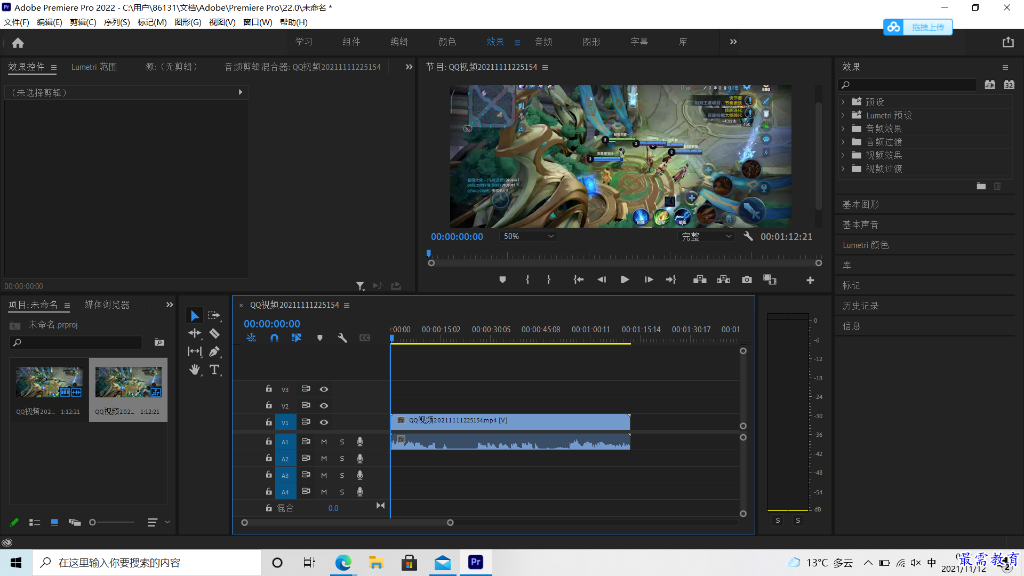Toggle V1 track lock

click(269, 422)
